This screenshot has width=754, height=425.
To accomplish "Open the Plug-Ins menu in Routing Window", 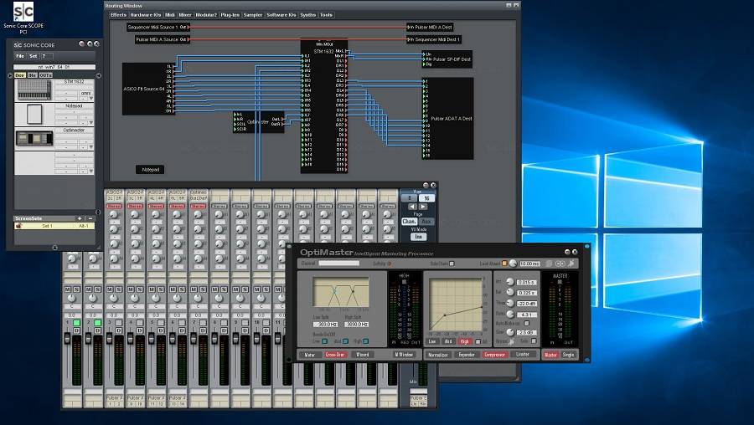I will (230, 15).
